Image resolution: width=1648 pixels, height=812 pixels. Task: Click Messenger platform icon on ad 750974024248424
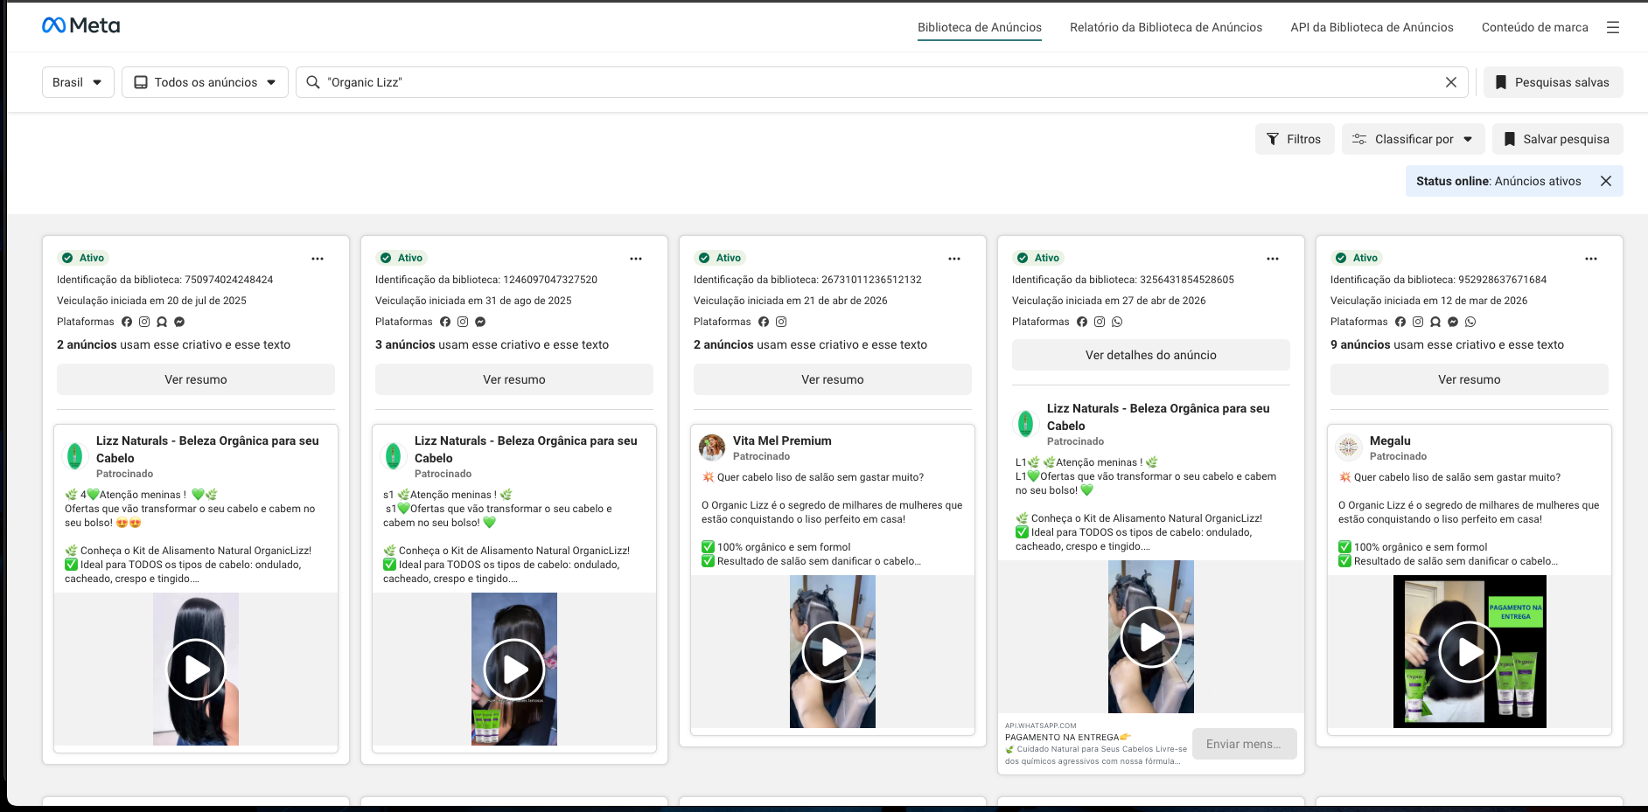(x=179, y=322)
